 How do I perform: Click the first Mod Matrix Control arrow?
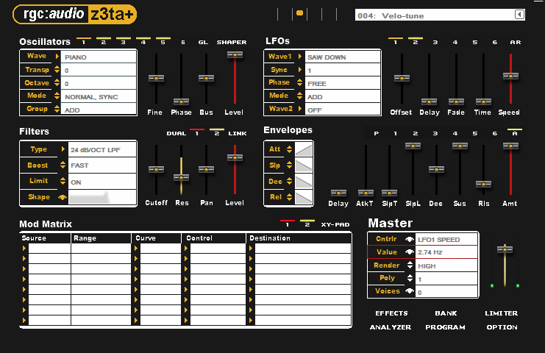point(186,248)
